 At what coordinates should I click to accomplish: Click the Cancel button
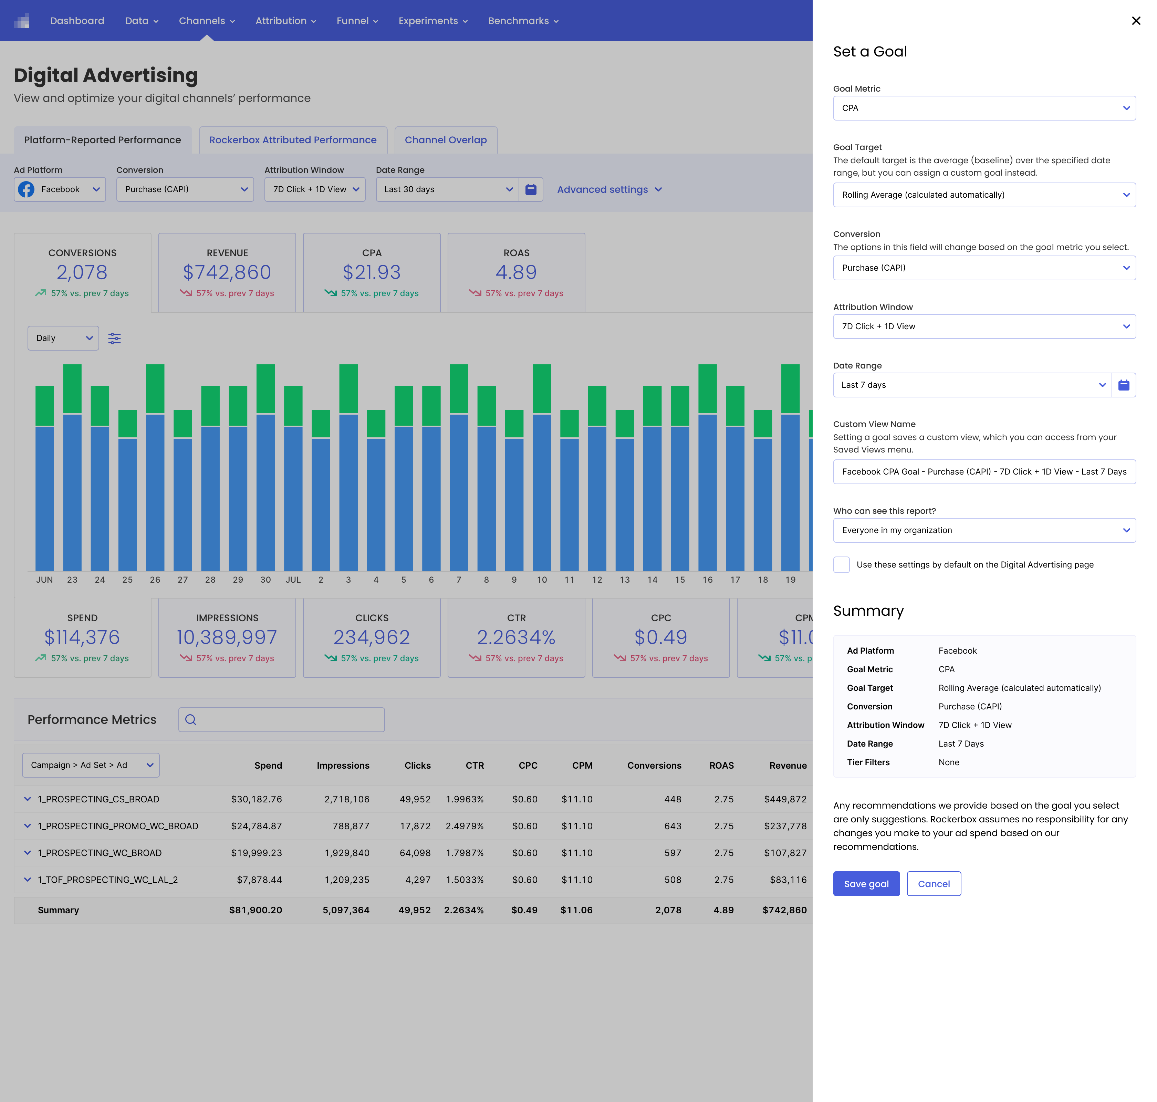point(933,883)
